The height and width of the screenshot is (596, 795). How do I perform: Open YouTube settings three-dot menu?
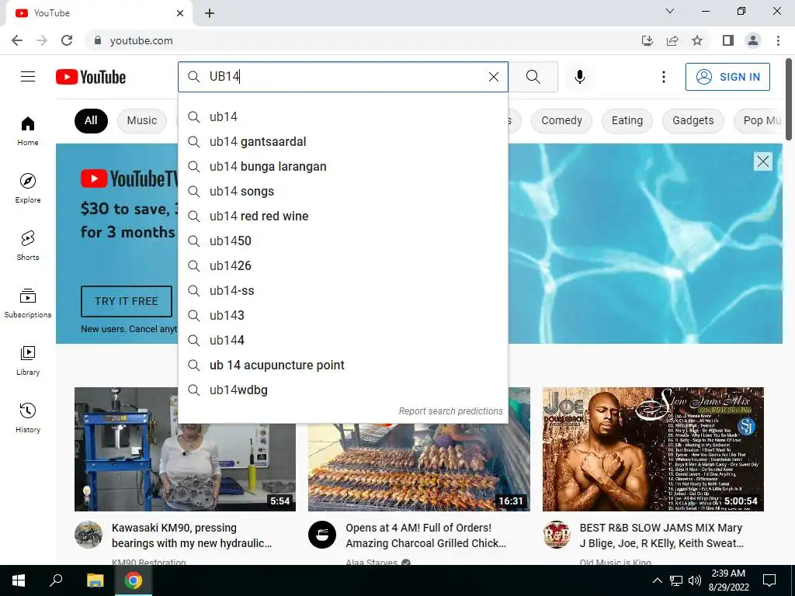[664, 77]
